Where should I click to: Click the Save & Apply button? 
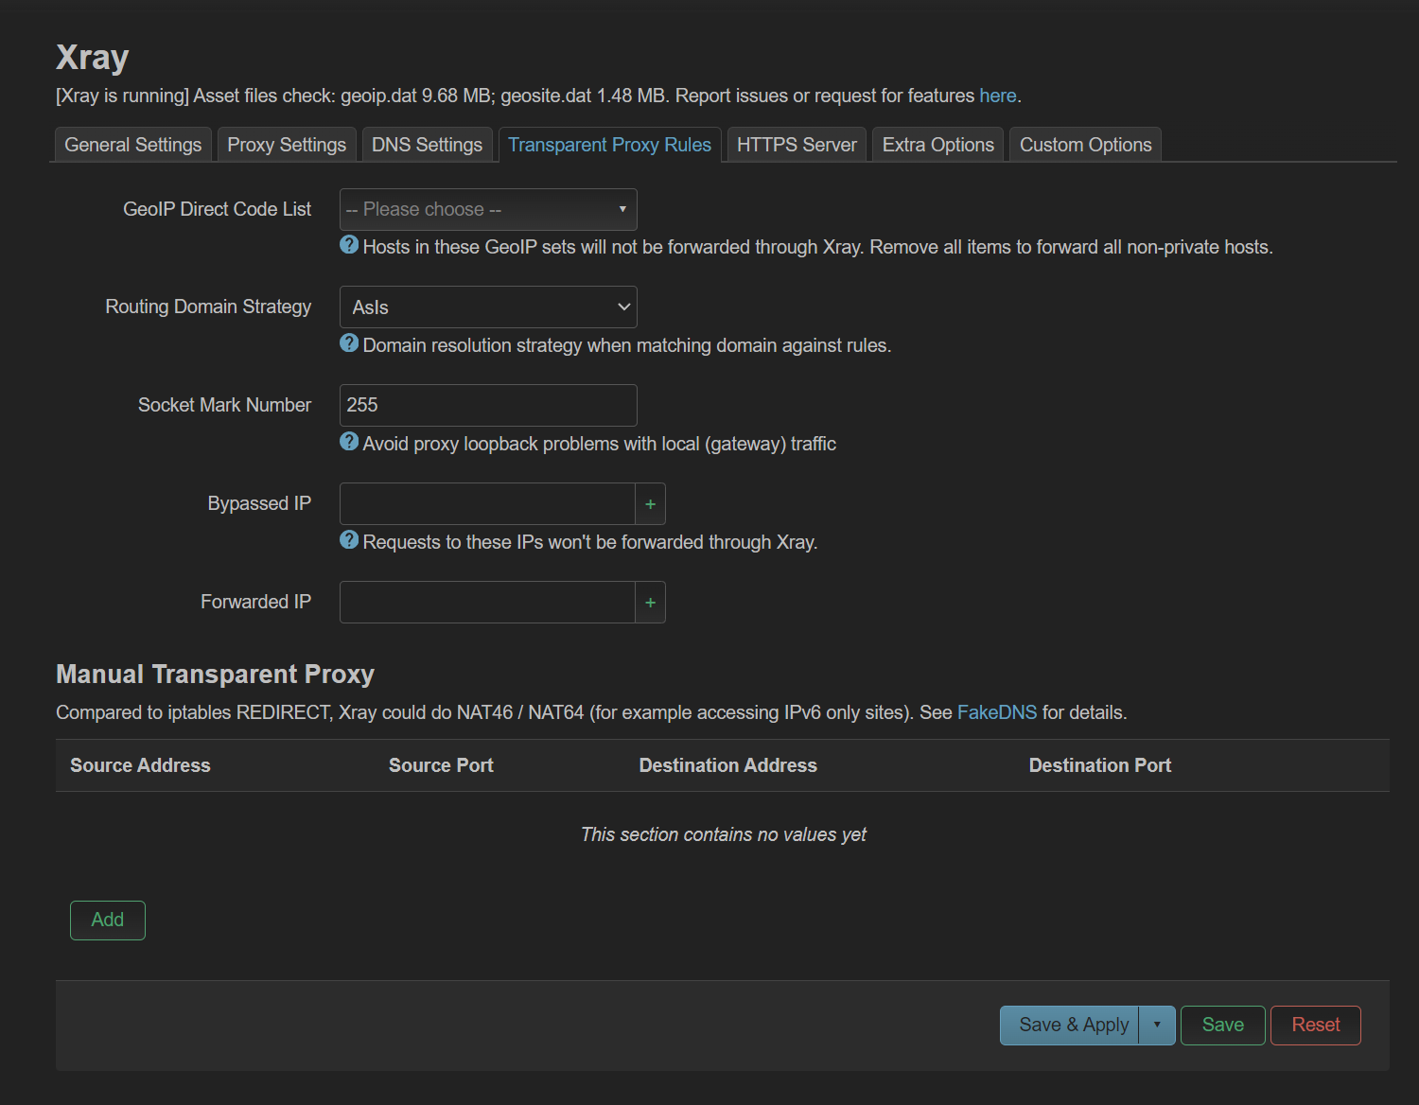coord(1070,1026)
